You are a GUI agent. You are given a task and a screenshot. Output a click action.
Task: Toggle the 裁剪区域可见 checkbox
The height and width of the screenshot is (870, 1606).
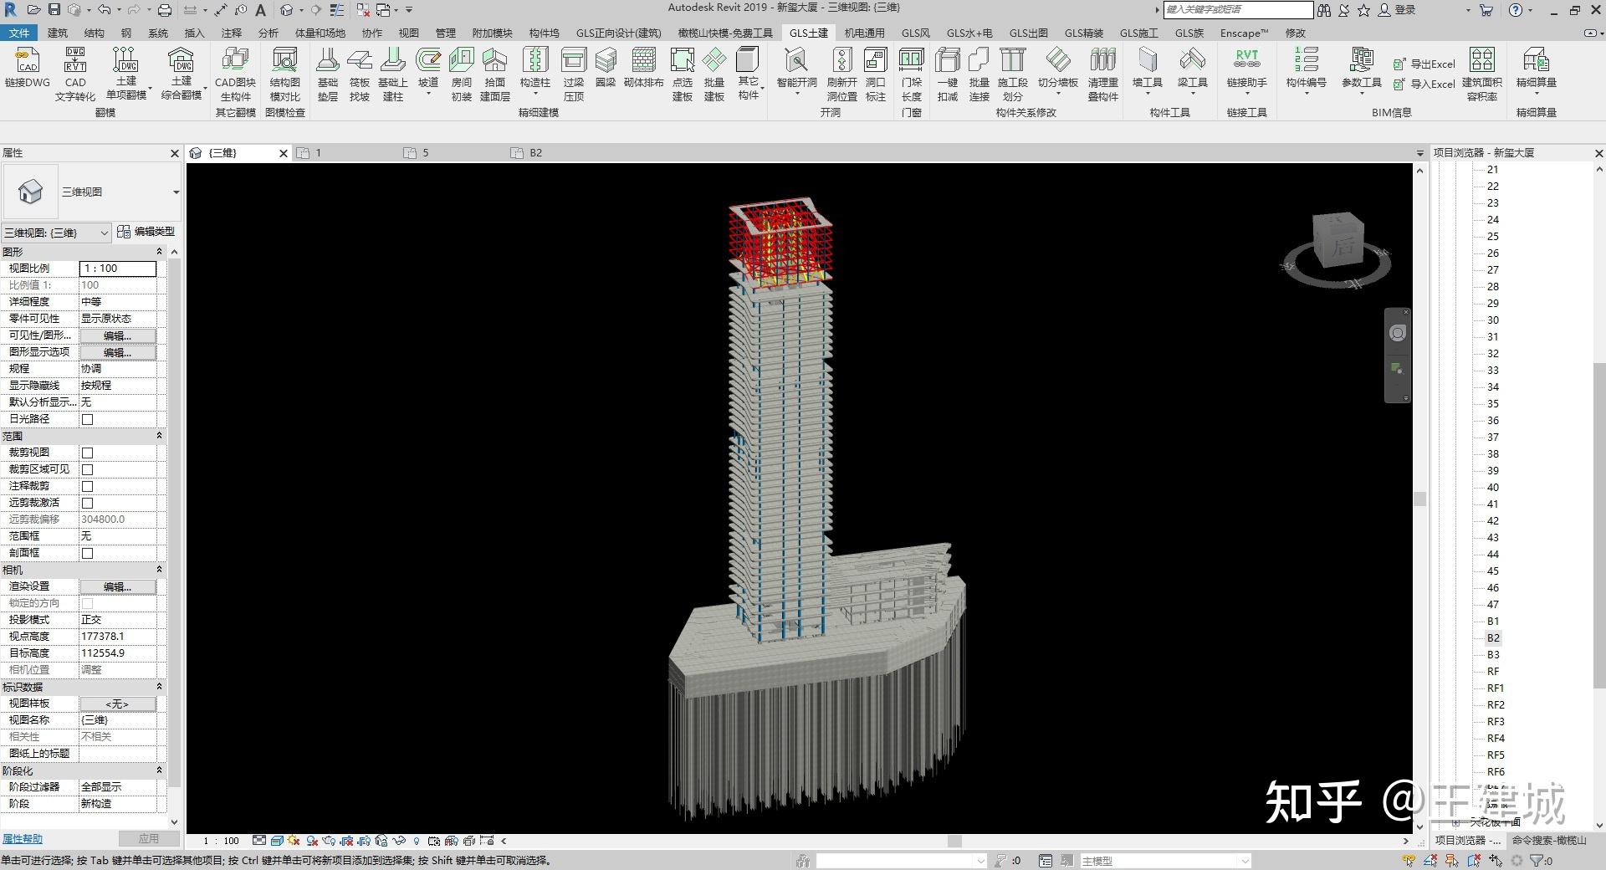pos(88,469)
